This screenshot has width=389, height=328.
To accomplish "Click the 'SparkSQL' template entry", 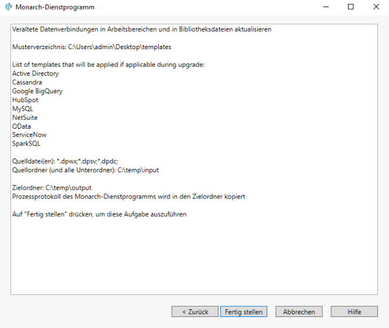I will tap(27, 144).
